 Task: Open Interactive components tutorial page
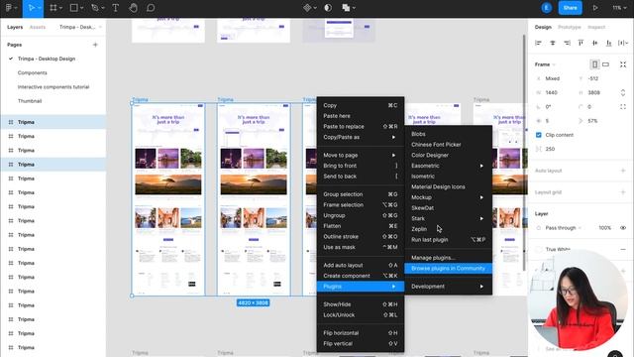click(x=53, y=87)
